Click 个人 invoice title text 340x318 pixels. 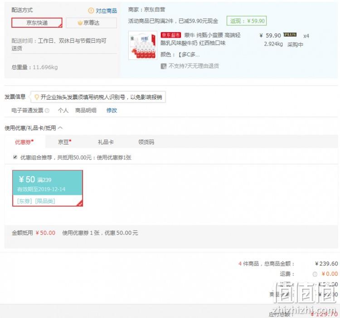pos(63,110)
